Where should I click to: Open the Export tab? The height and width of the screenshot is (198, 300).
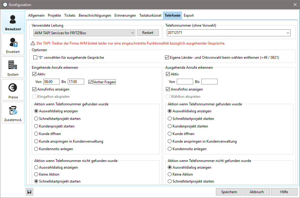[x=189, y=15]
